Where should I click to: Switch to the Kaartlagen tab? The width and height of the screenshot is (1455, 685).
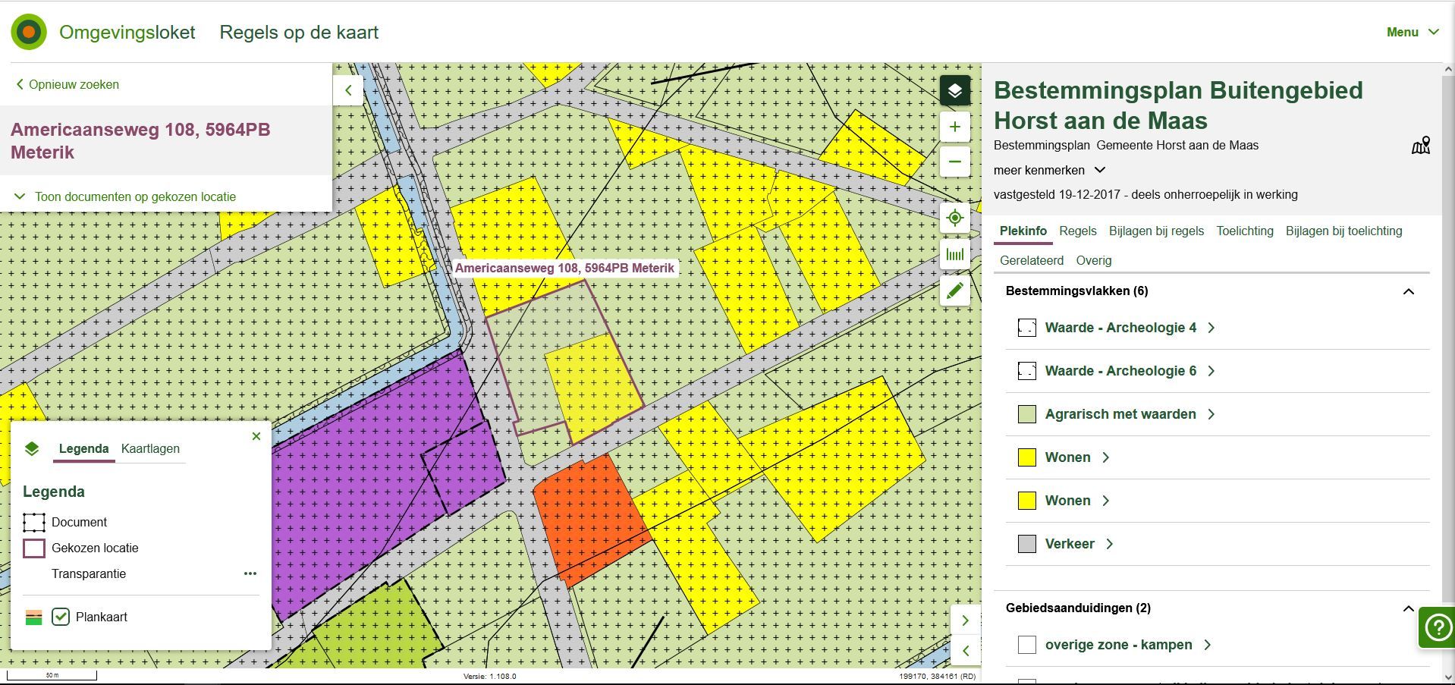coord(150,449)
